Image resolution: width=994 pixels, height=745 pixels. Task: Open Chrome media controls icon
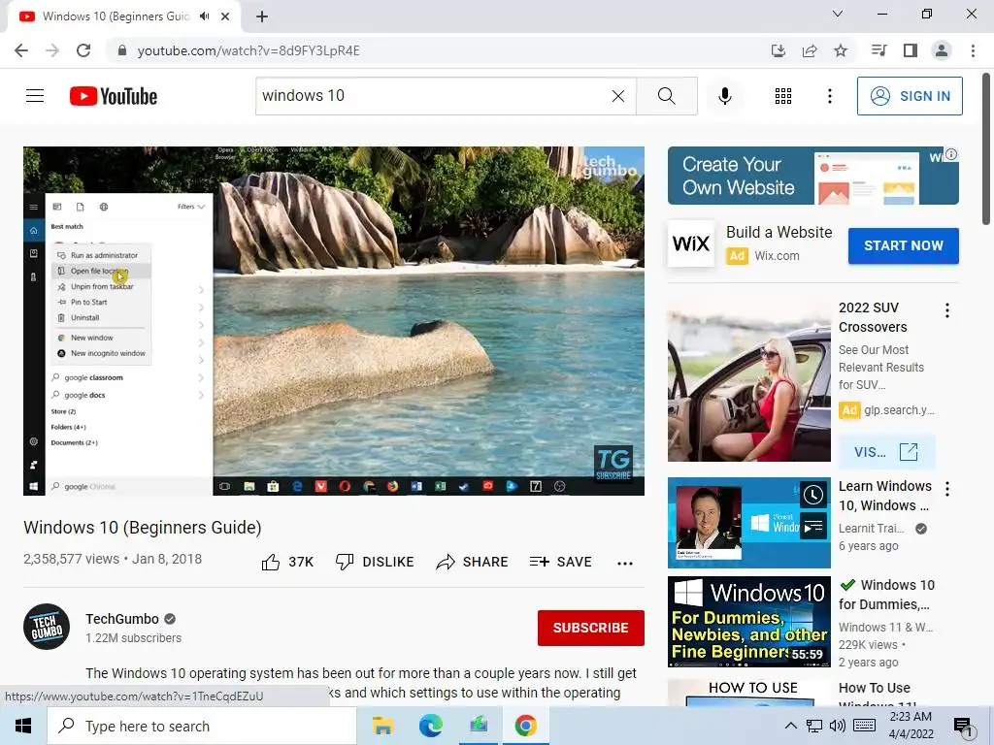click(x=878, y=50)
